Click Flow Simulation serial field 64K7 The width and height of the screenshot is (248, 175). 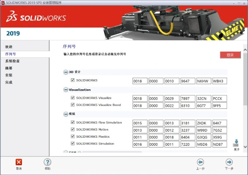pyautogui.click(x=220, y=123)
